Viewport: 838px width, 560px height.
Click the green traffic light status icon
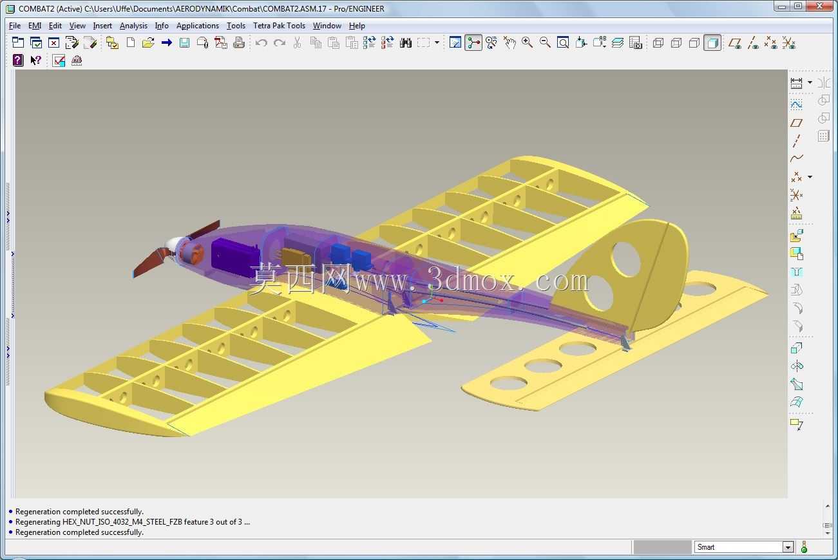(804, 547)
